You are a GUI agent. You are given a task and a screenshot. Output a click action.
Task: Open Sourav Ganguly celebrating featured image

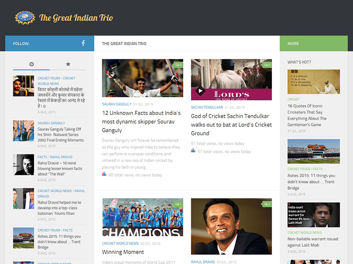[143, 78]
